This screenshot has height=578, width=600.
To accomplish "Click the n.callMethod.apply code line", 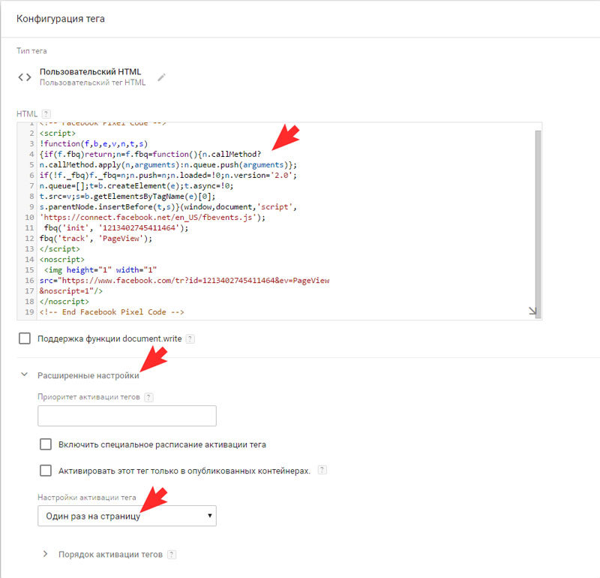I will (168, 164).
